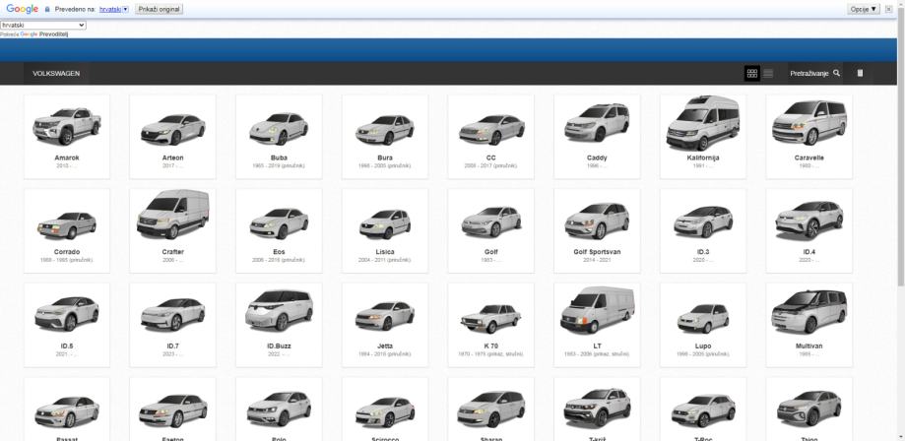Image resolution: width=905 pixels, height=441 pixels.
Task: Open the Caddy model card
Action: click(597, 137)
